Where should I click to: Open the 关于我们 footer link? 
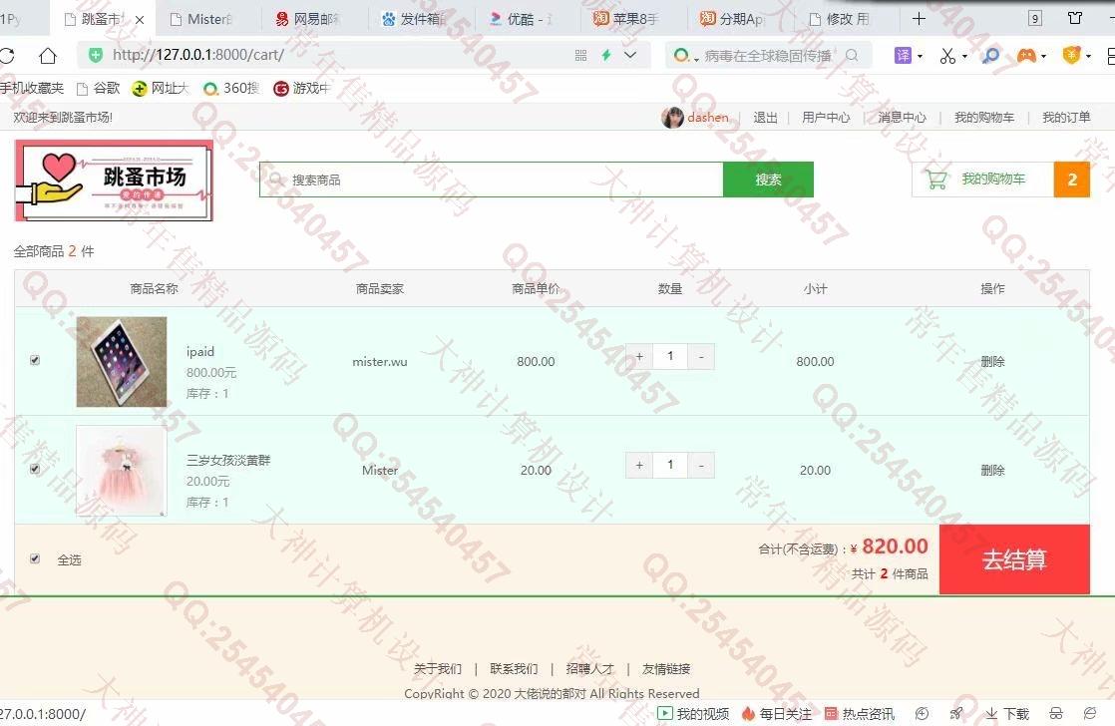click(438, 668)
